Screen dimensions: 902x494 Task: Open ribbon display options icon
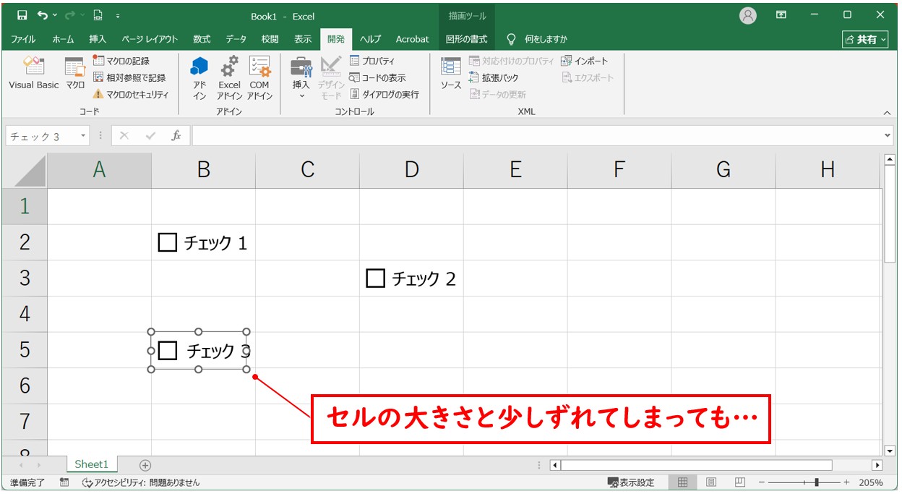781,15
